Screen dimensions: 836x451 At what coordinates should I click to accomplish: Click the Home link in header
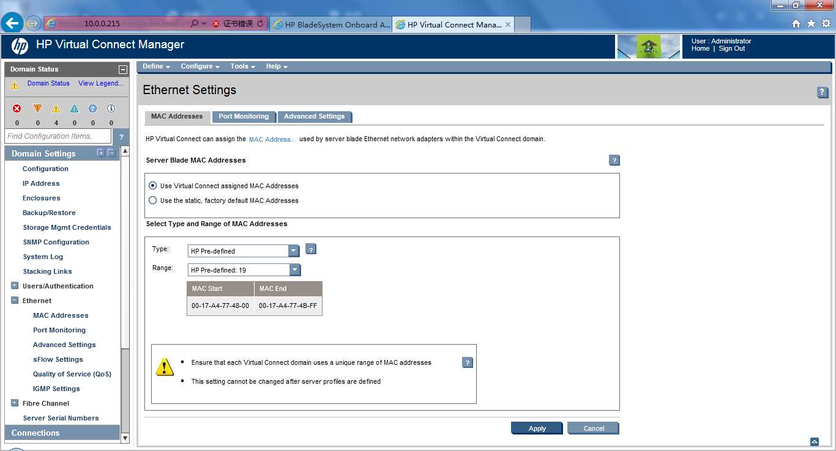click(700, 48)
